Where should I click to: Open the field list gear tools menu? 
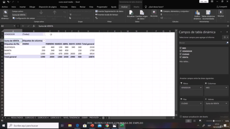point(226,37)
